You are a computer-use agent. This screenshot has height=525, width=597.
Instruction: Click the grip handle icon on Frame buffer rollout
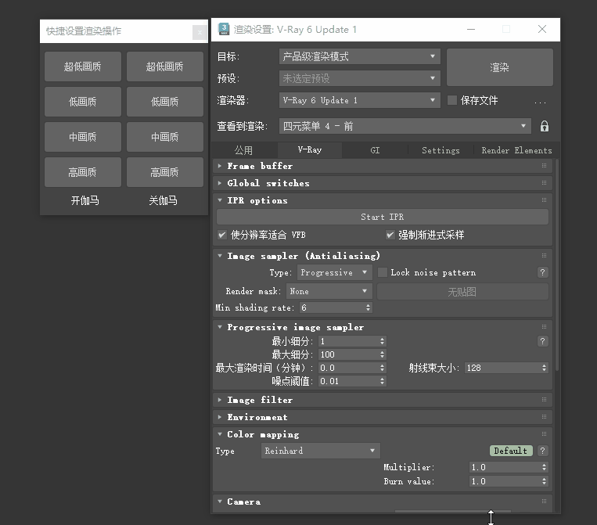544,166
